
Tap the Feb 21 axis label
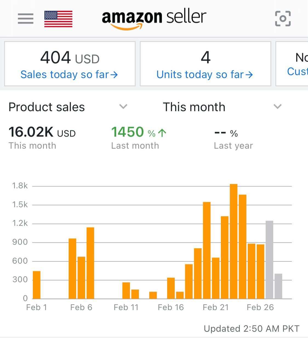point(216,307)
